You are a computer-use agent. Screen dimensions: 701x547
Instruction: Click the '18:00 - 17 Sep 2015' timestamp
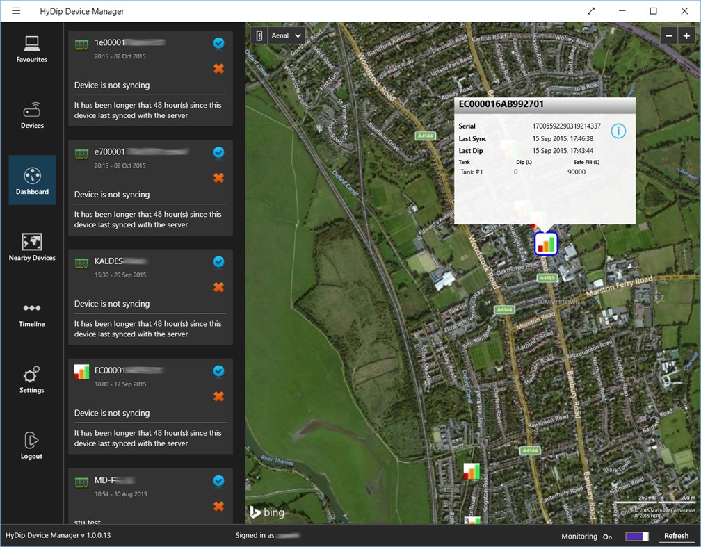[x=120, y=384]
